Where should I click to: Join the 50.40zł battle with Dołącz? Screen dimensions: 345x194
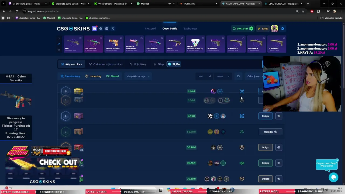(265, 147)
